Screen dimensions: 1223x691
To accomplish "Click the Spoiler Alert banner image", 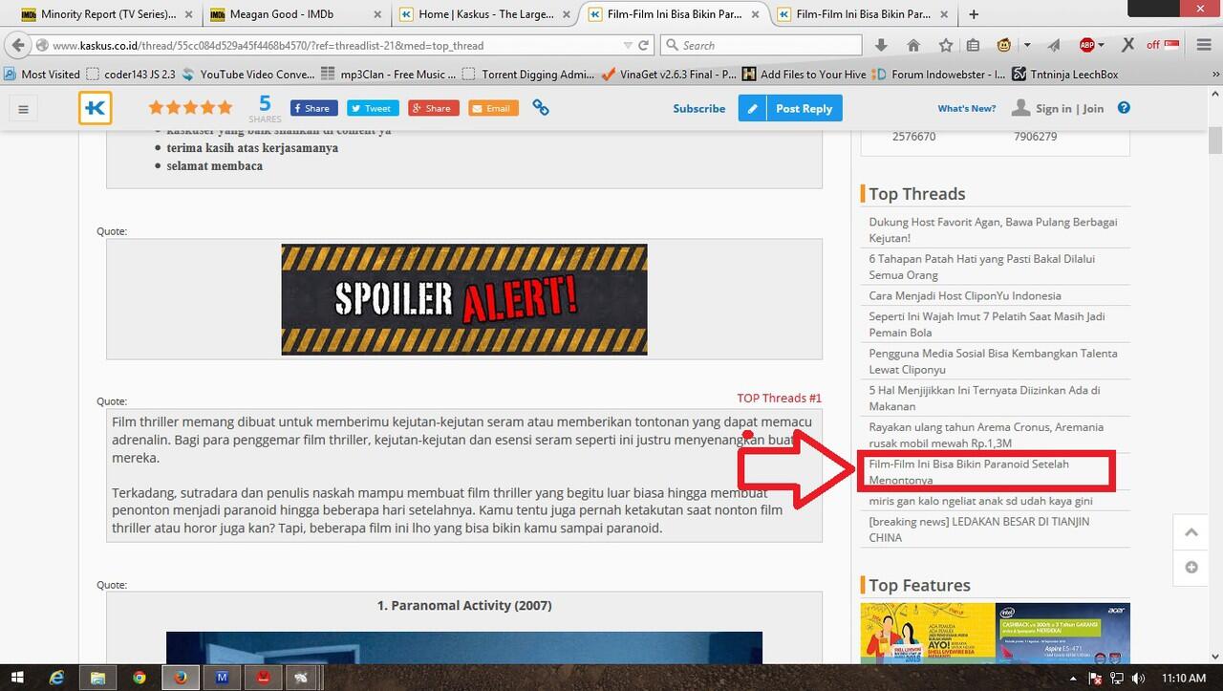I will [x=464, y=299].
